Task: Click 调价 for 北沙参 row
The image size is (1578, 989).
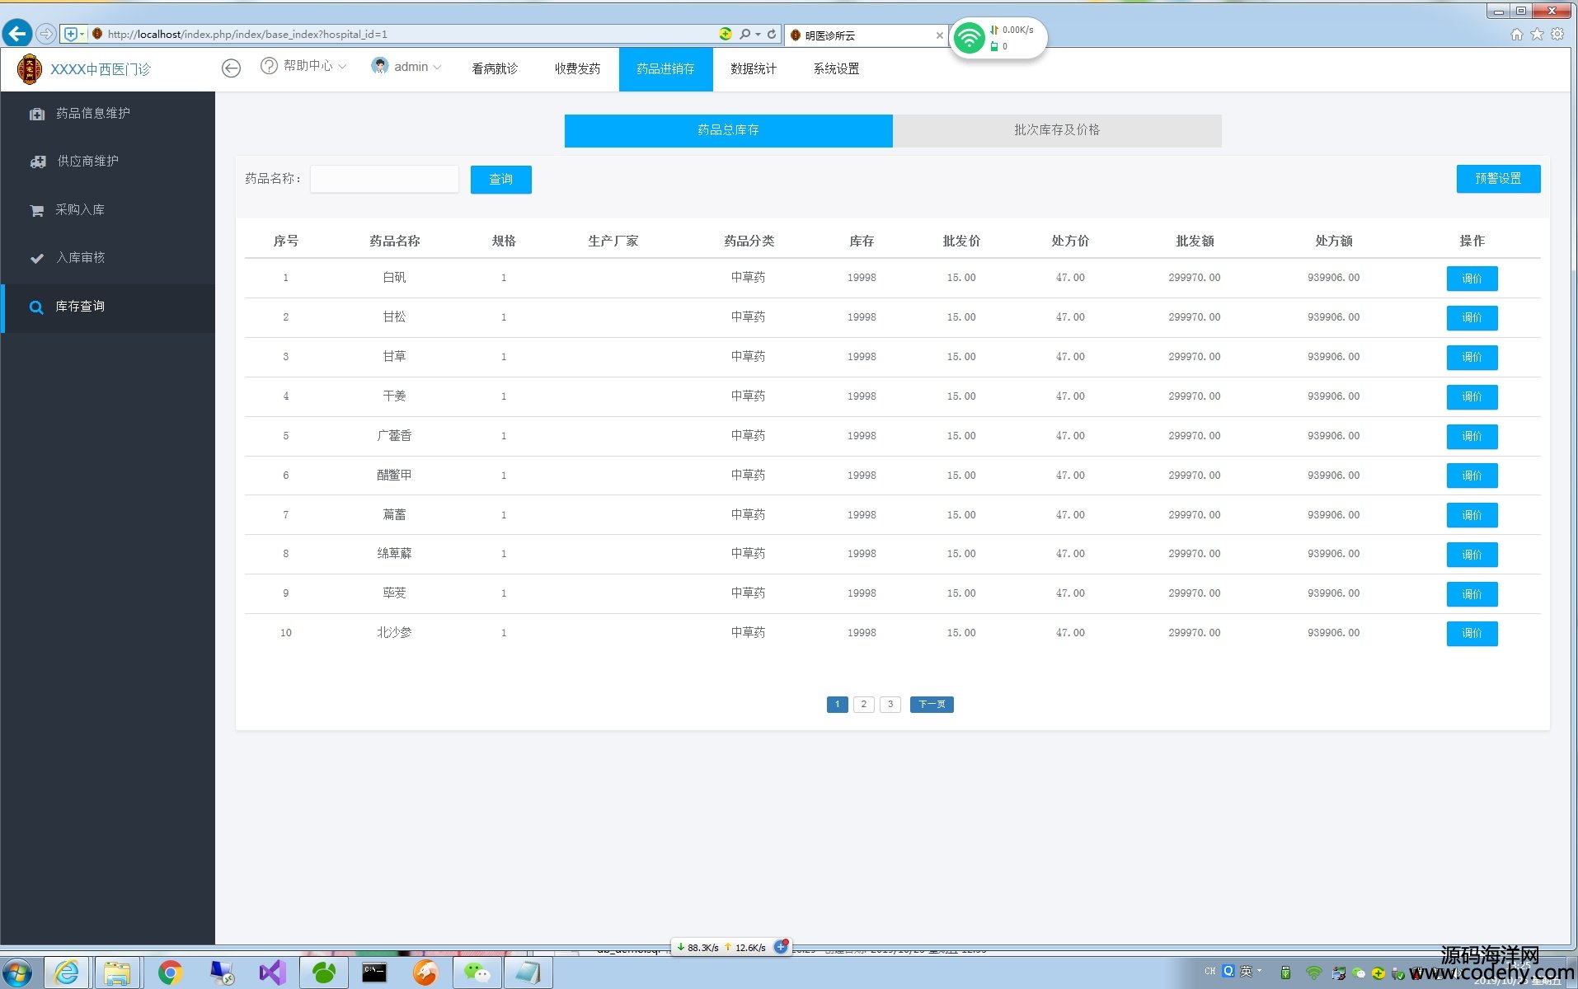Action: point(1472,634)
